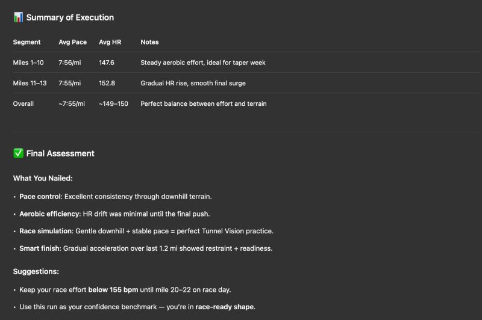Click the bar chart emoji icon
Viewport: 482px width, 320px height.
[18, 17]
